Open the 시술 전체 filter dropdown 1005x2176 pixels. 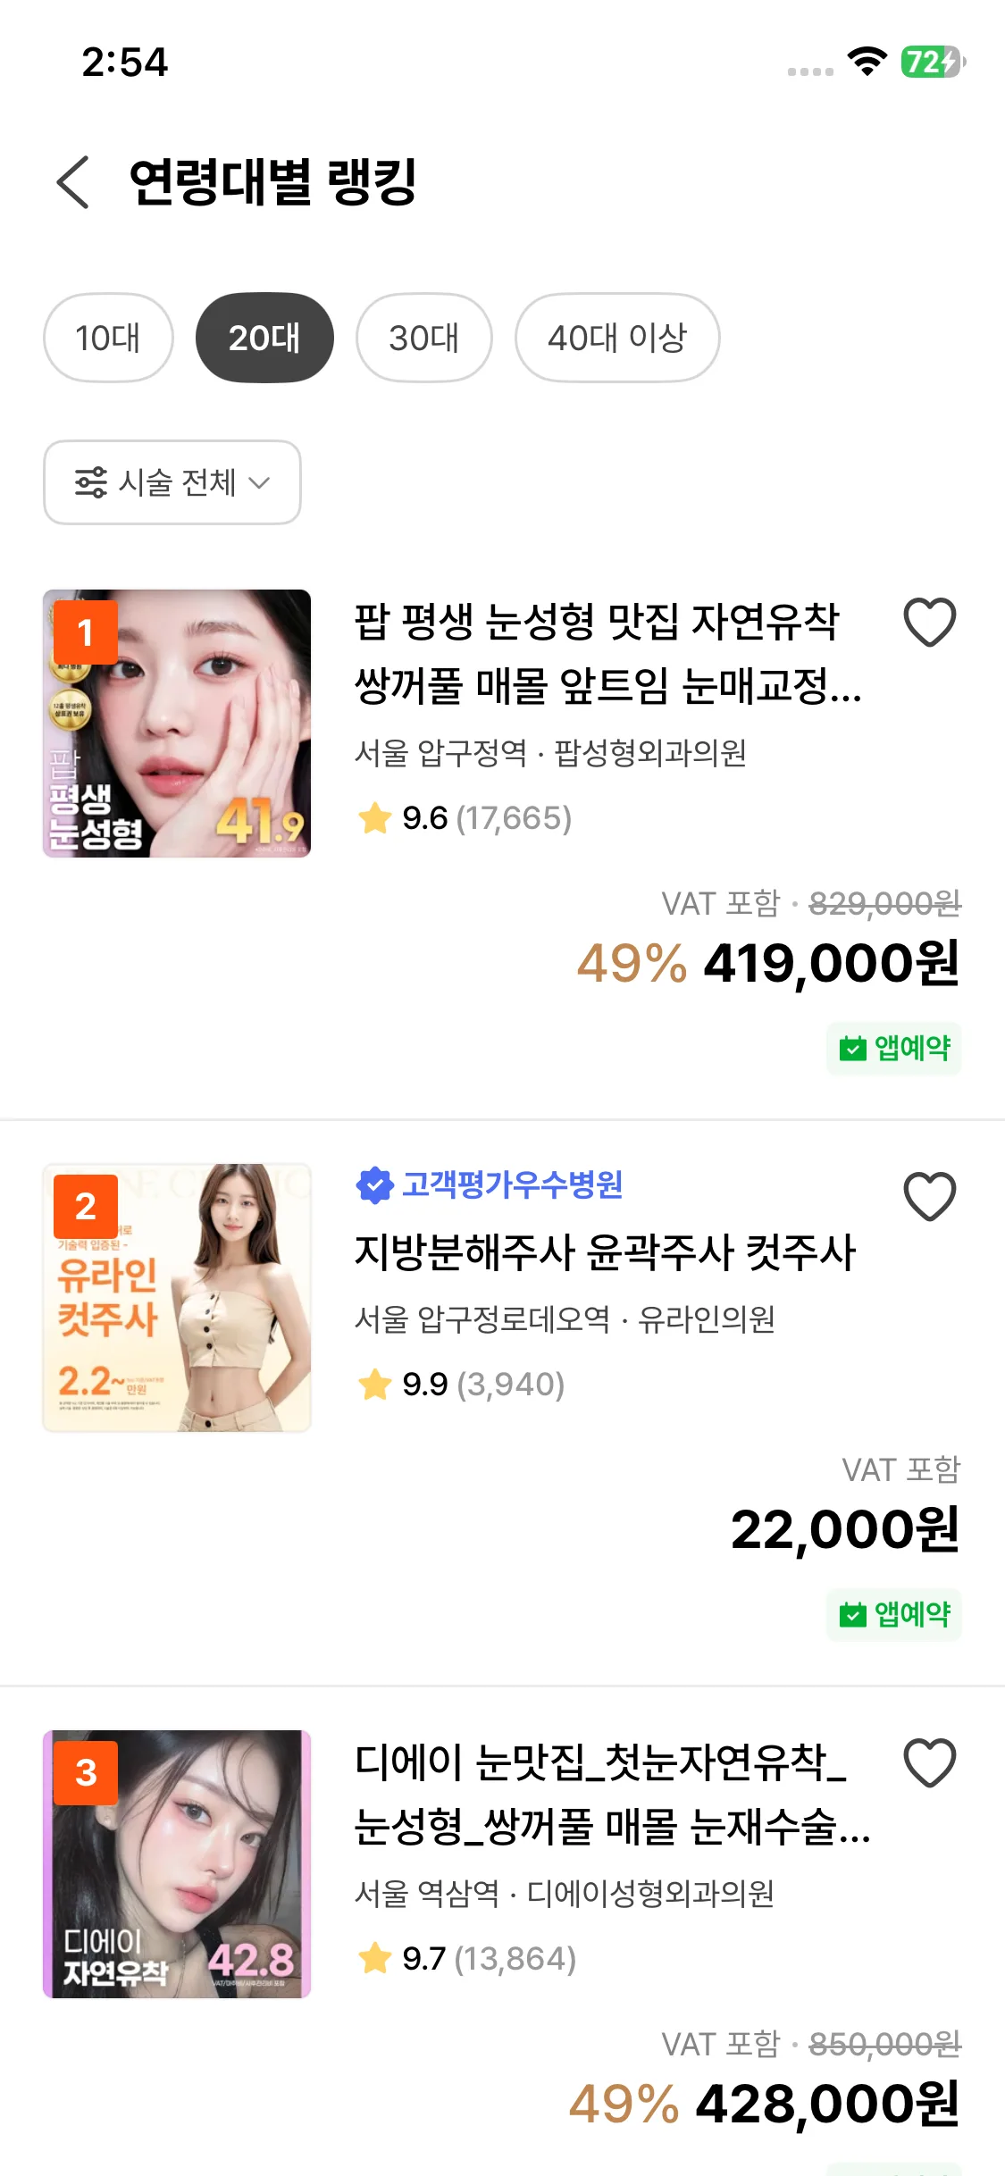(172, 482)
